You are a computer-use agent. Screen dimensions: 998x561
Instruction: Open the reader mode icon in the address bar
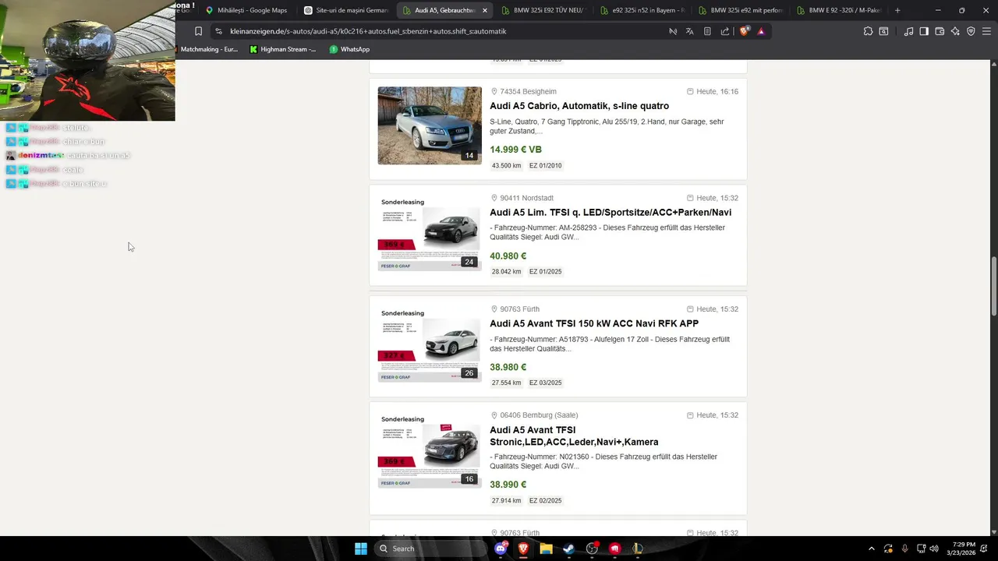tap(707, 31)
